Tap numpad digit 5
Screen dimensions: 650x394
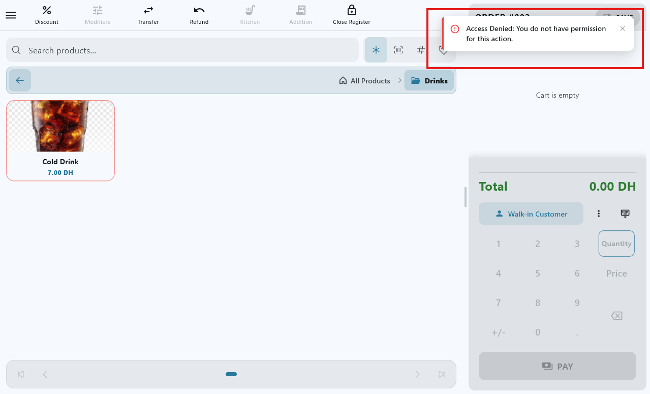(538, 274)
